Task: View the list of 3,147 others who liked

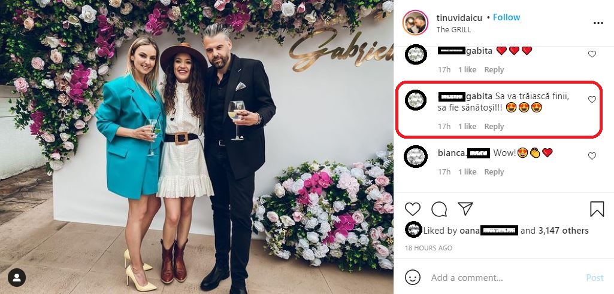Action: 563,231
